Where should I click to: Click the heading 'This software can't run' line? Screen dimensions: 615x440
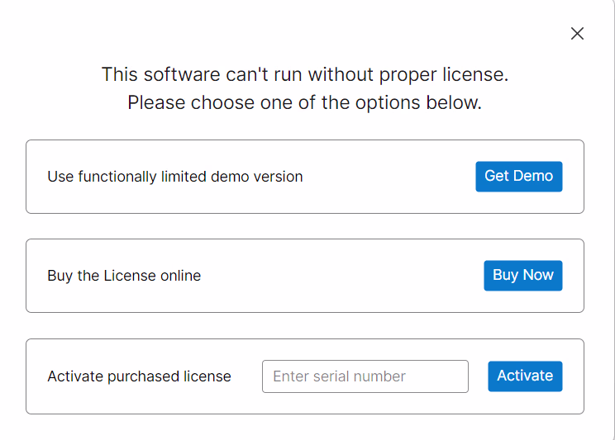tap(305, 74)
